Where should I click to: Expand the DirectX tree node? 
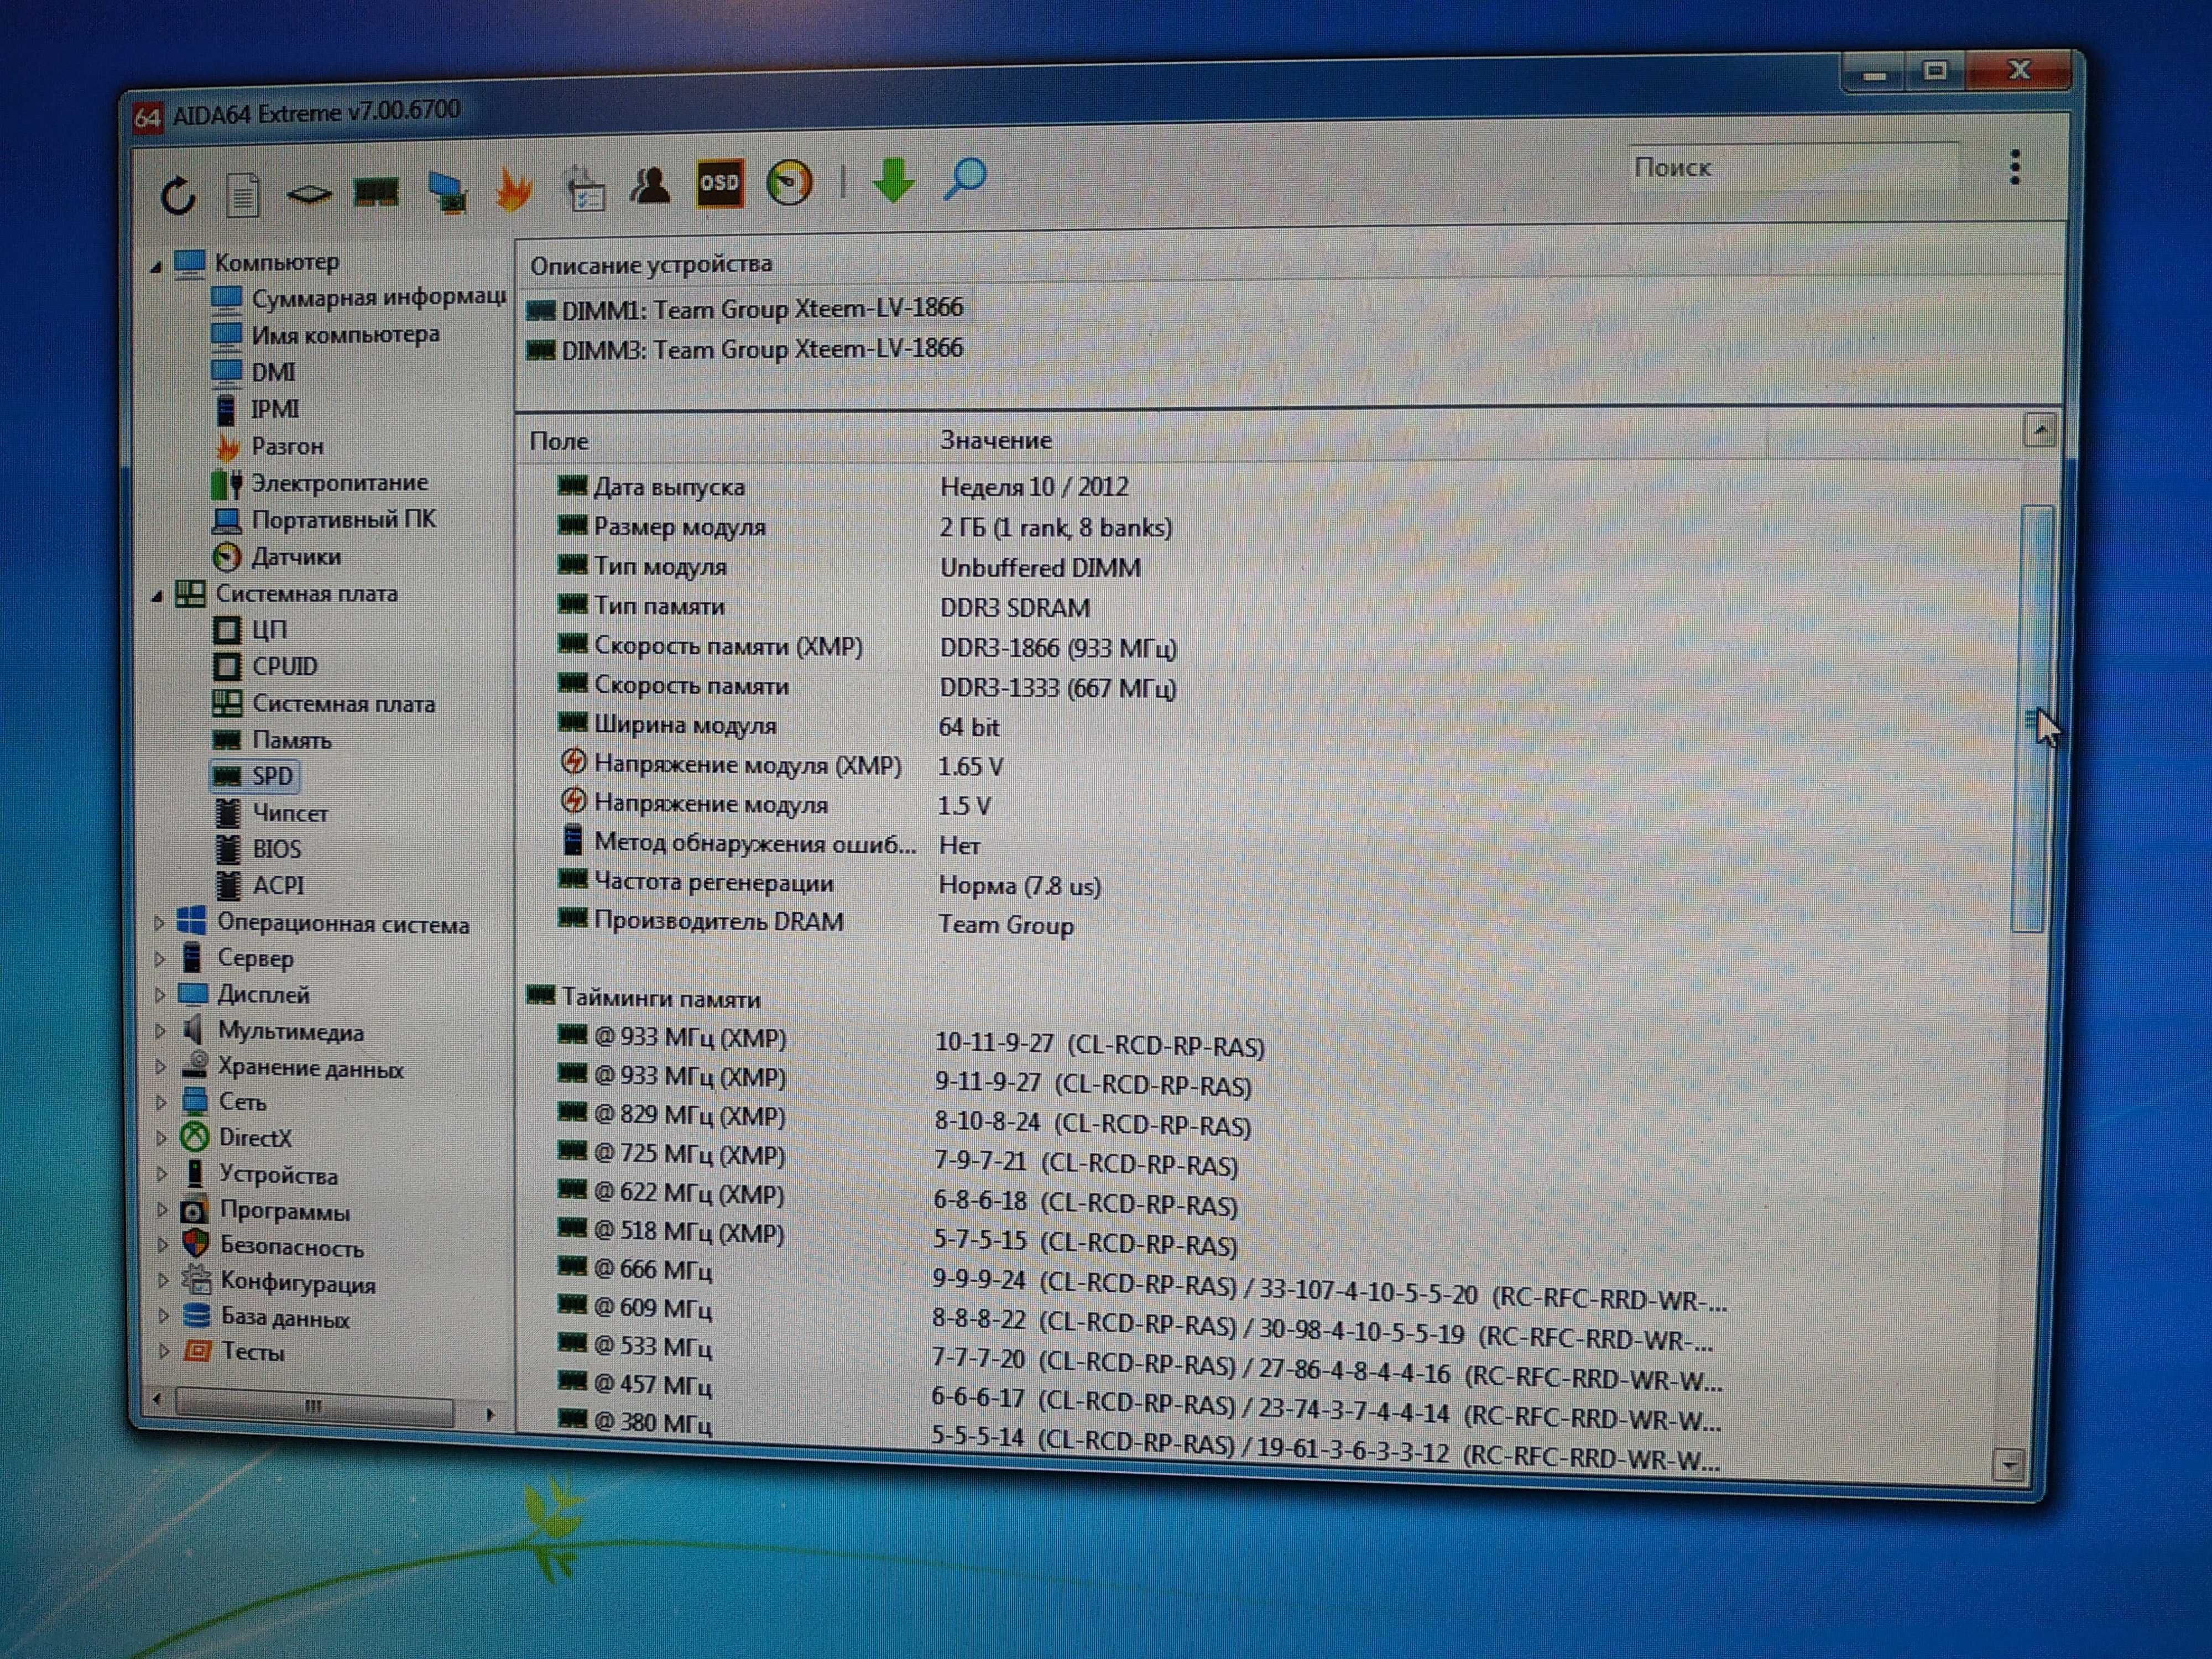pyautogui.click(x=162, y=1139)
